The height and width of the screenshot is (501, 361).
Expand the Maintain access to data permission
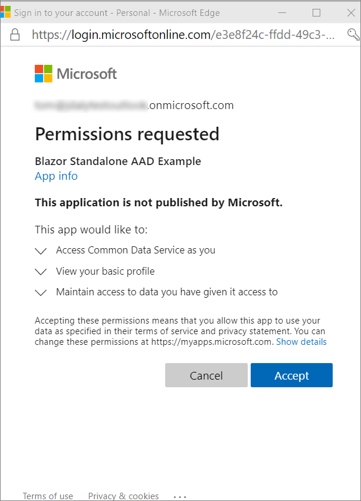click(x=41, y=292)
